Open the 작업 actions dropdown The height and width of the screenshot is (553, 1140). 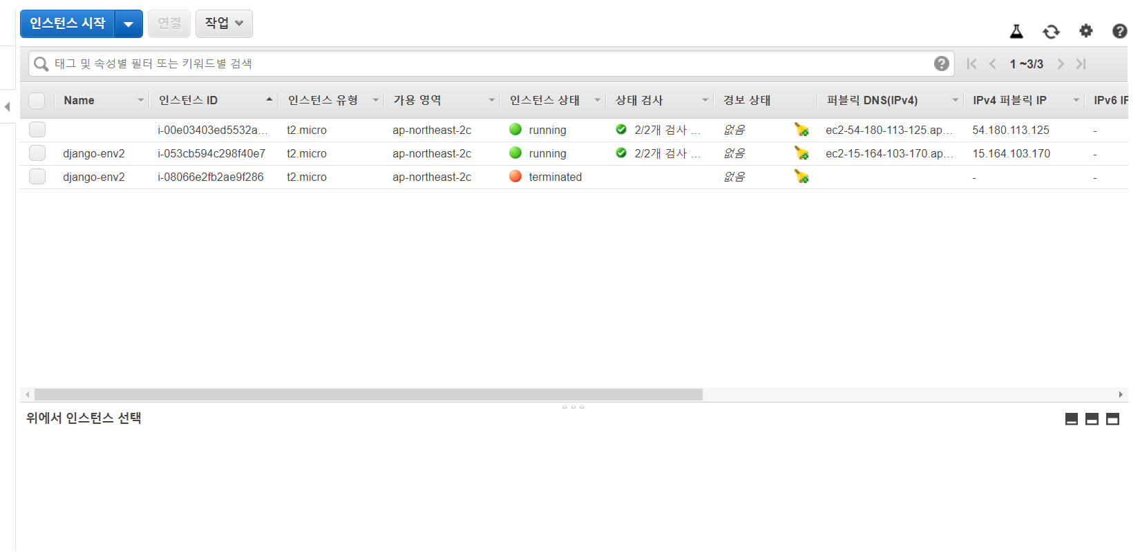tap(224, 23)
